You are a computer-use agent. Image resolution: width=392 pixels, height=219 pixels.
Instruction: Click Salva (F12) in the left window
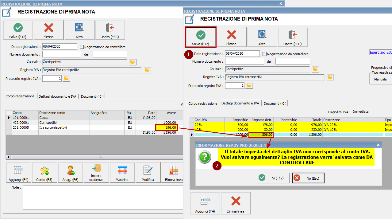[x=18, y=30]
